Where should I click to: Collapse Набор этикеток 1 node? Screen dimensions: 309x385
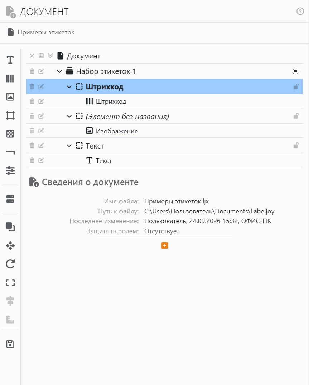point(59,71)
